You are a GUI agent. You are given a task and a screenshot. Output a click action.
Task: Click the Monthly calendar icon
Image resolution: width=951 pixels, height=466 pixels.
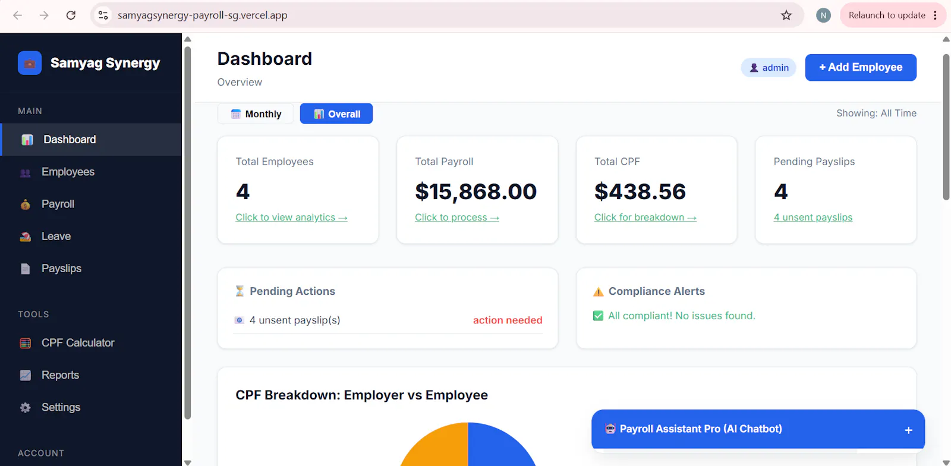(x=236, y=114)
